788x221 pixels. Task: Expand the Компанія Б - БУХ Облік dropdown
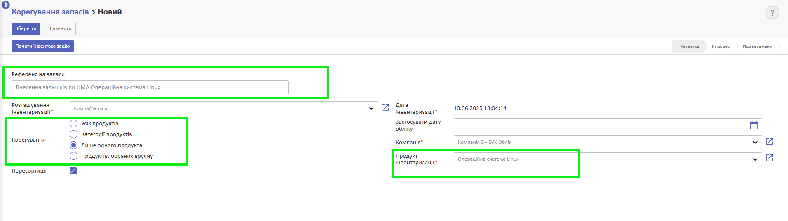755,142
